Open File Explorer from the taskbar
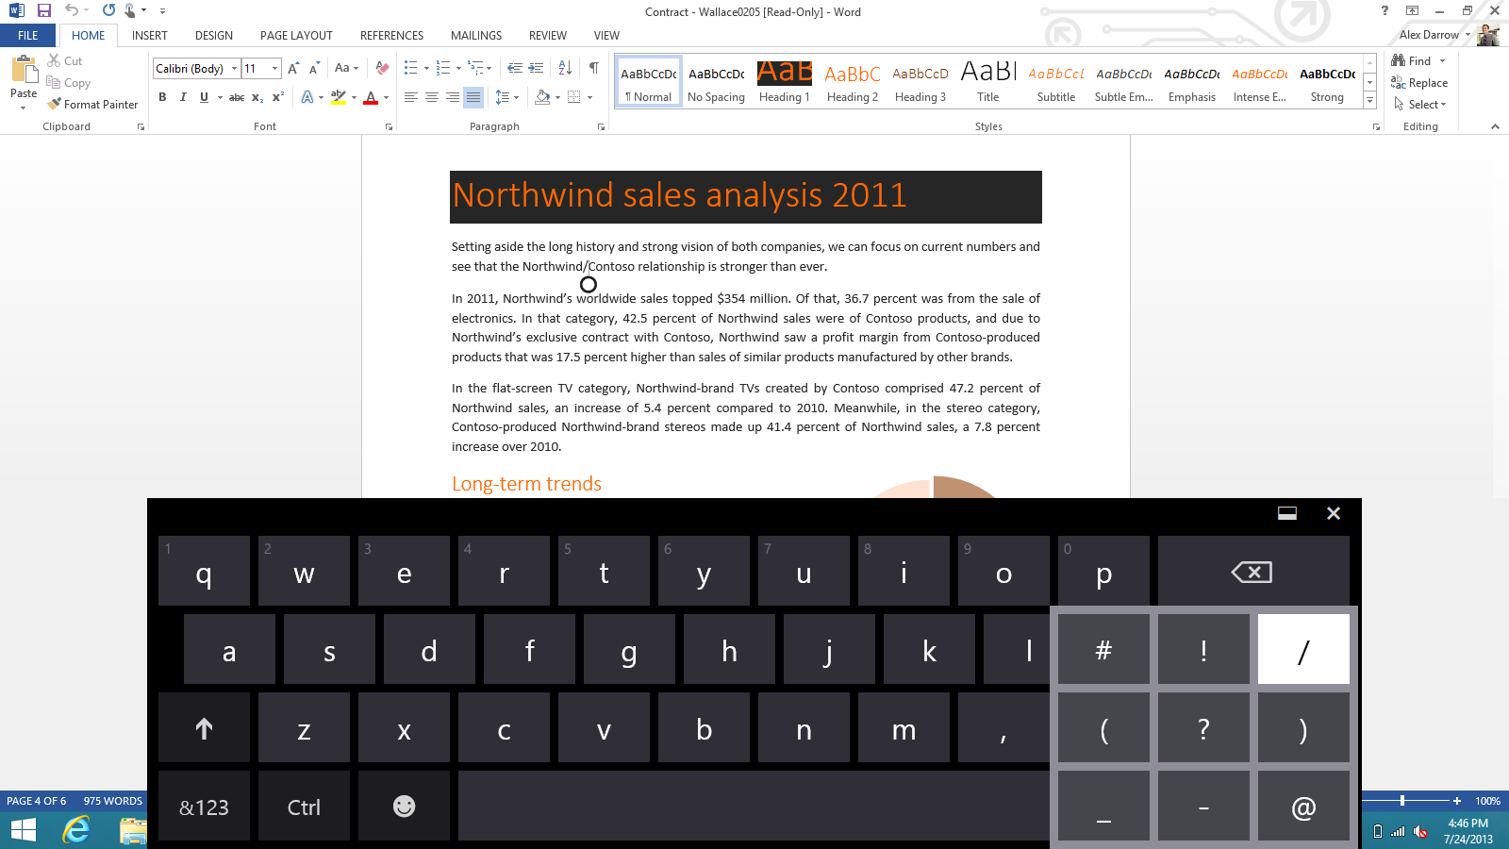The width and height of the screenshot is (1509, 849). pyautogui.click(x=133, y=830)
